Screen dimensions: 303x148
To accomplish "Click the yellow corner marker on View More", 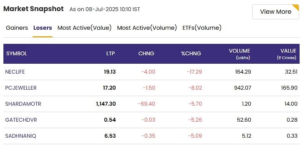I will (296, 7).
